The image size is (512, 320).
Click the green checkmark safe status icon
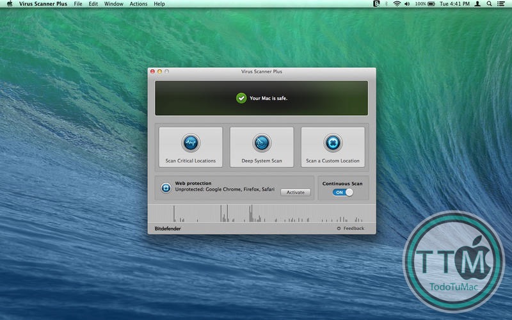tap(241, 98)
